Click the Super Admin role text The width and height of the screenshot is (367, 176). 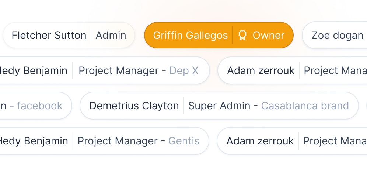(x=219, y=106)
